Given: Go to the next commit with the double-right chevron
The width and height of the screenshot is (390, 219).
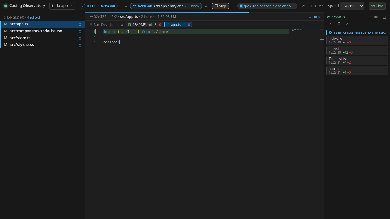Looking at the screenshot, I should coord(206,6).
